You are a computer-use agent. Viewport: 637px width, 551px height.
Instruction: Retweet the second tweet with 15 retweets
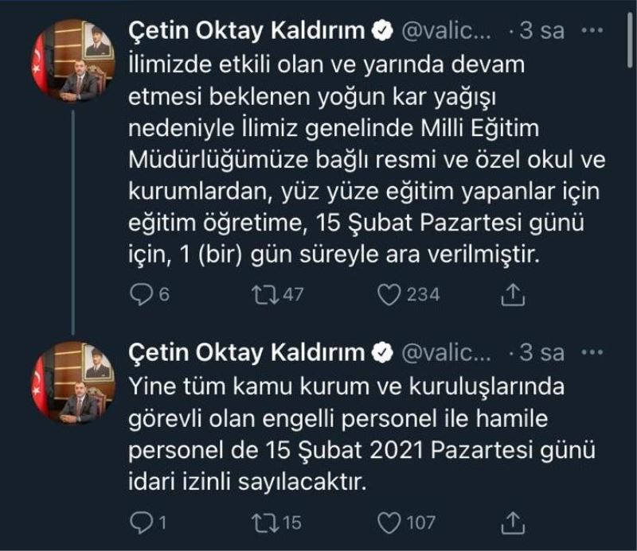260,522
